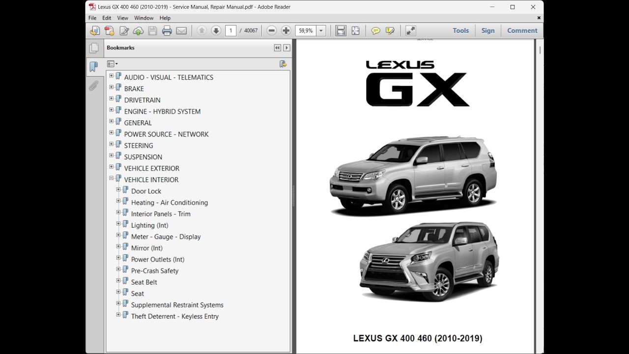Screen dimensions: 629x354
Task: Select the Meter - Gauge - Display bookmark
Action: click(x=166, y=236)
